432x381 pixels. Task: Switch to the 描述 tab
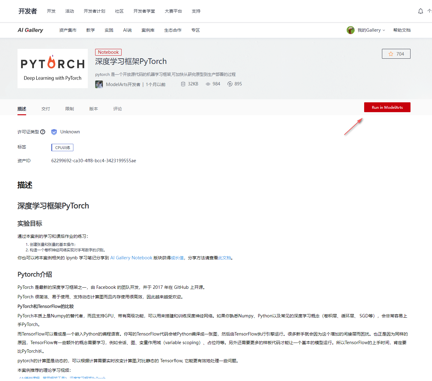(22, 109)
